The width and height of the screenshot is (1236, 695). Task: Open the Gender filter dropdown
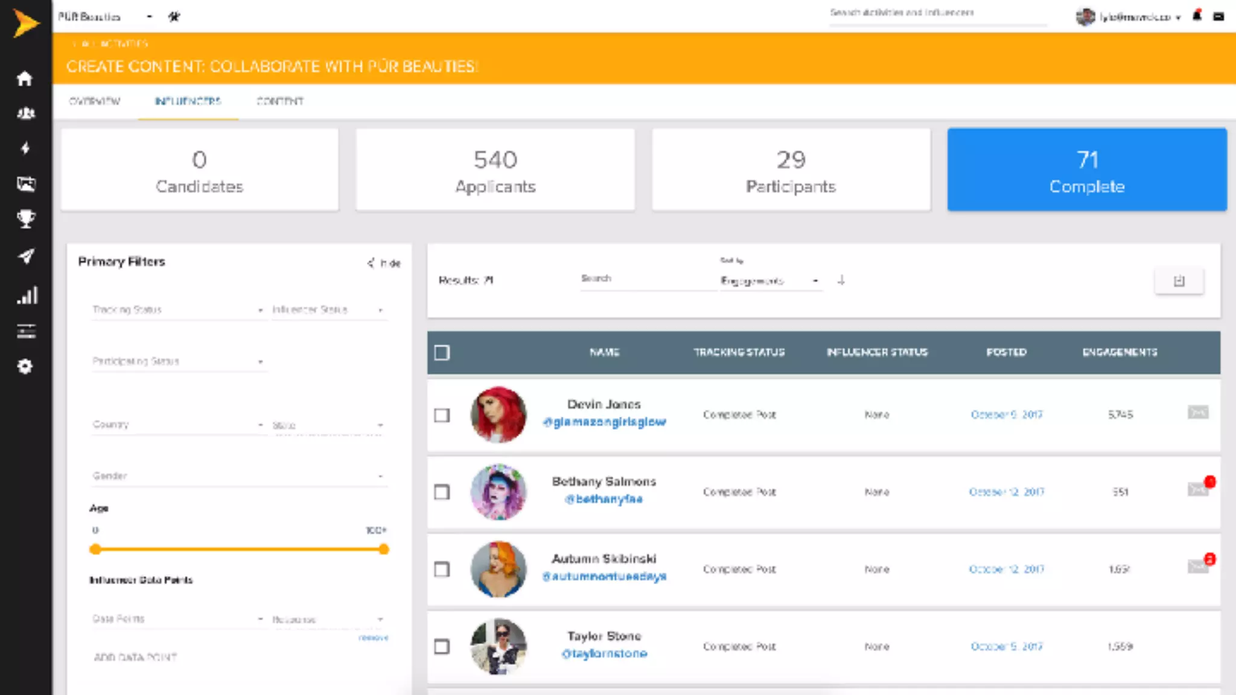pyautogui.click(x=238, y=476)
